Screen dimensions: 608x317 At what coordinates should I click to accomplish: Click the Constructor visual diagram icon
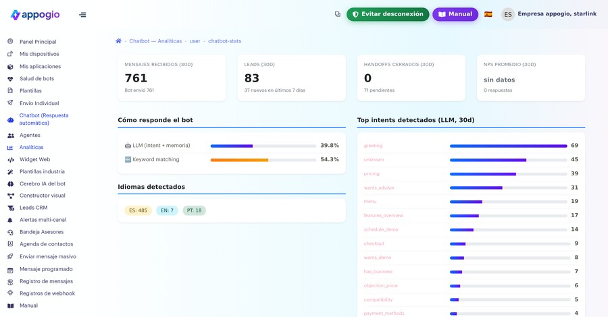click(11, 196)
